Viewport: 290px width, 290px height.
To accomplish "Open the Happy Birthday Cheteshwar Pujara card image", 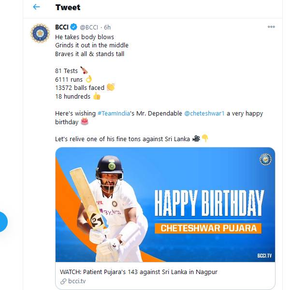I will point(165,204).
